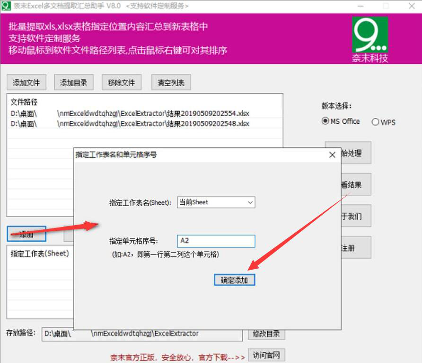Click the partially hidden 注册 button
422x363 pixels.
(356, 248)
